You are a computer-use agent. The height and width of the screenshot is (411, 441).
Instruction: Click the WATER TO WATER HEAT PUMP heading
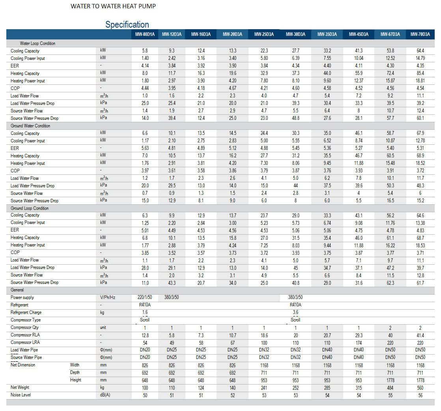coord(113,6)
